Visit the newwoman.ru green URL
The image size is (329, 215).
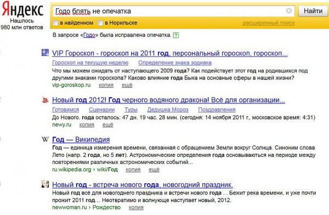(70, 207)
